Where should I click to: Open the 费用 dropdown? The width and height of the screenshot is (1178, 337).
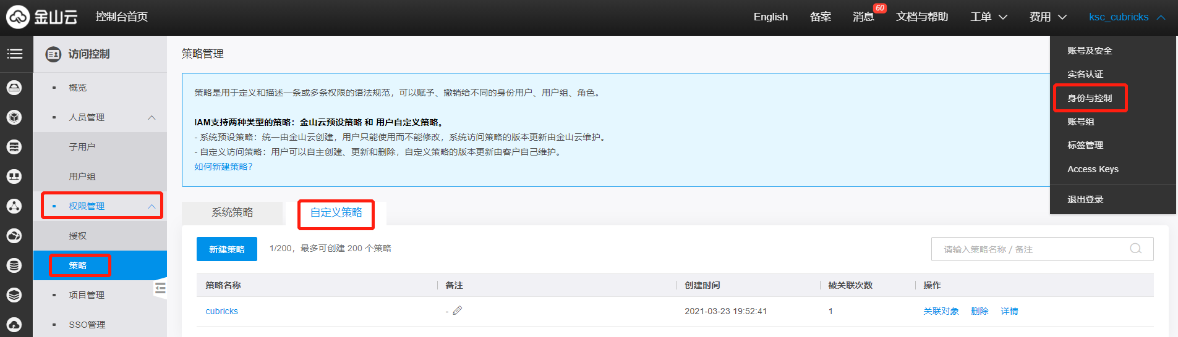[1048, 17]
